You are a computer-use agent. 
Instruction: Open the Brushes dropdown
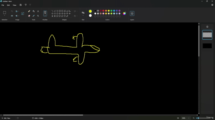pos(45,16)
